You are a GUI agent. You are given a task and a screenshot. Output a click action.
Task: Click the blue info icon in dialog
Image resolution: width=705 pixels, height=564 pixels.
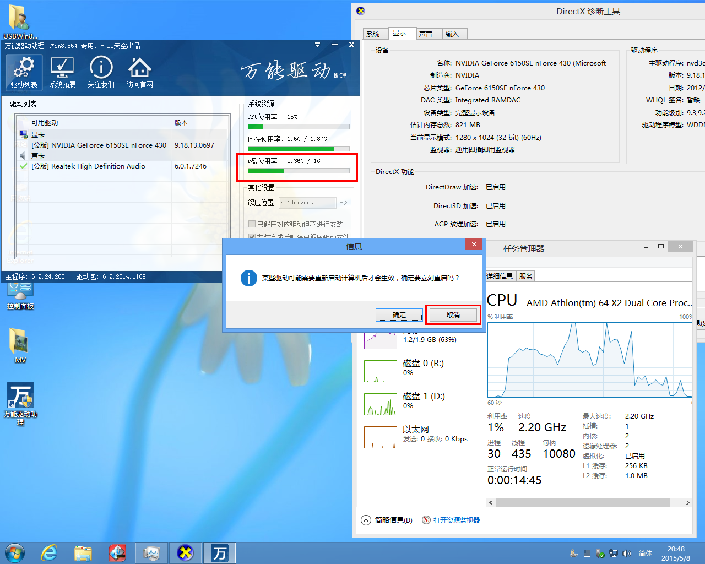click(x=249, y=278)
